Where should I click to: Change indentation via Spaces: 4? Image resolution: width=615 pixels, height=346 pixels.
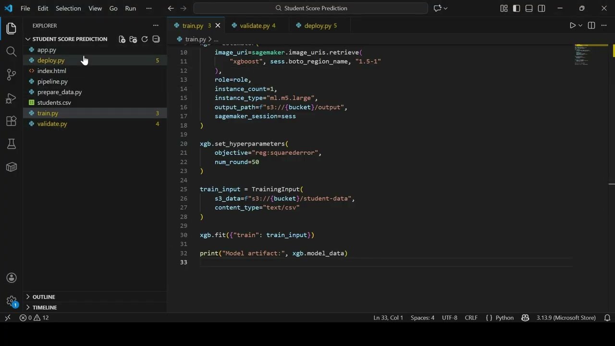coord(422,318)
